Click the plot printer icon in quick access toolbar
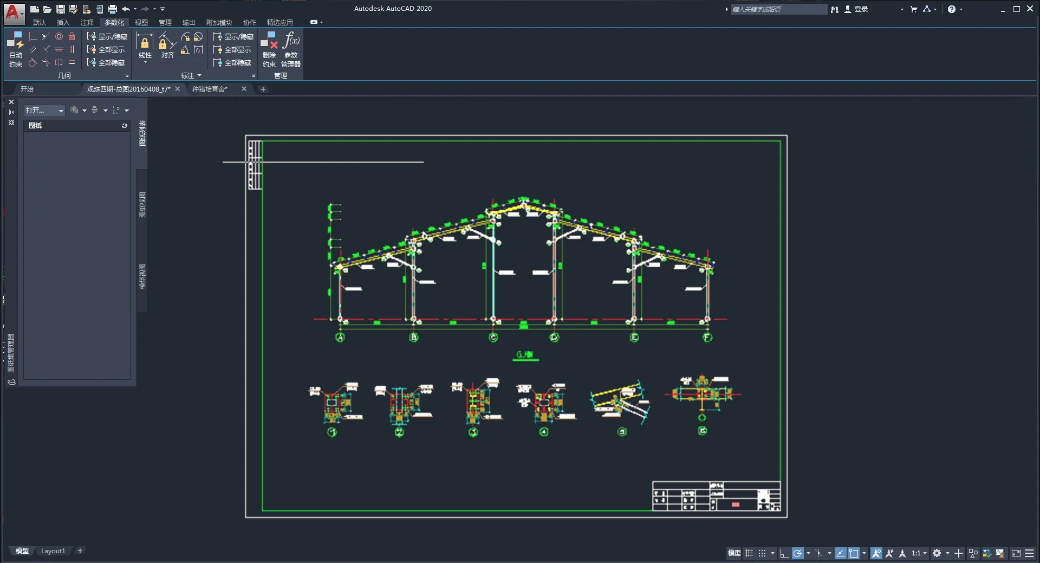This screenshot has height=563, width=1040. pyautogui.click(x=113, y=9)
